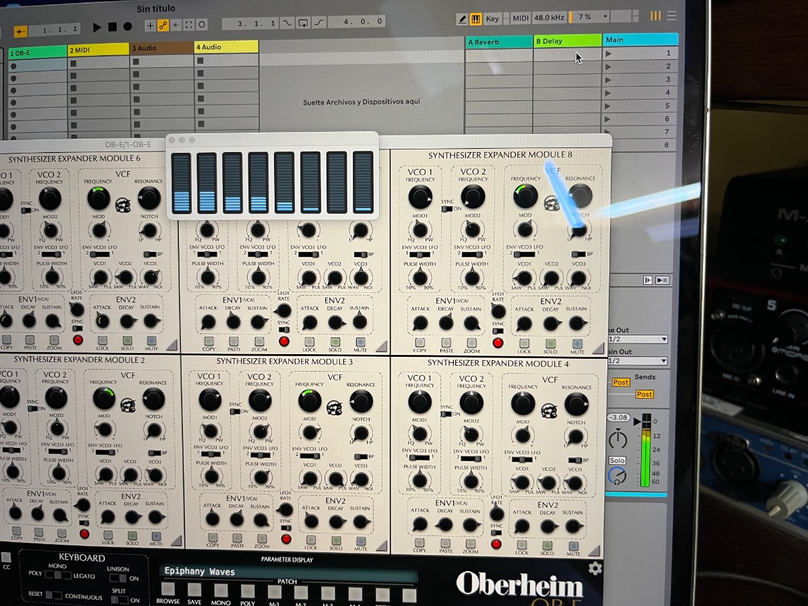Open the Key map mode
Screen dimensions: 808x606
493,19
